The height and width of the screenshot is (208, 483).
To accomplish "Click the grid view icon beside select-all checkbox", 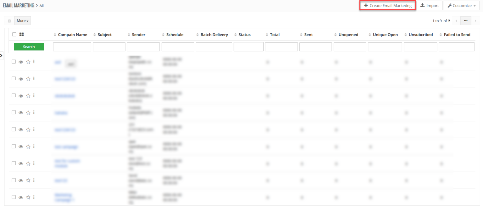I will coord(21,35).
